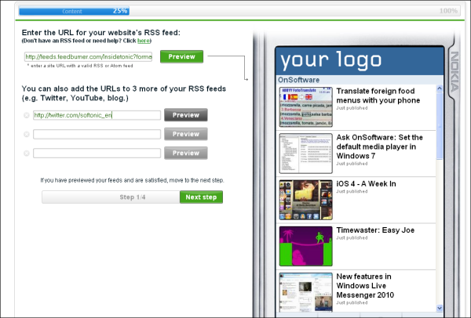The width and height of the screenshot is (471, 318).
Task: Open the Translate foreign food menus thumbnail
Action: (x=305, y=105)
